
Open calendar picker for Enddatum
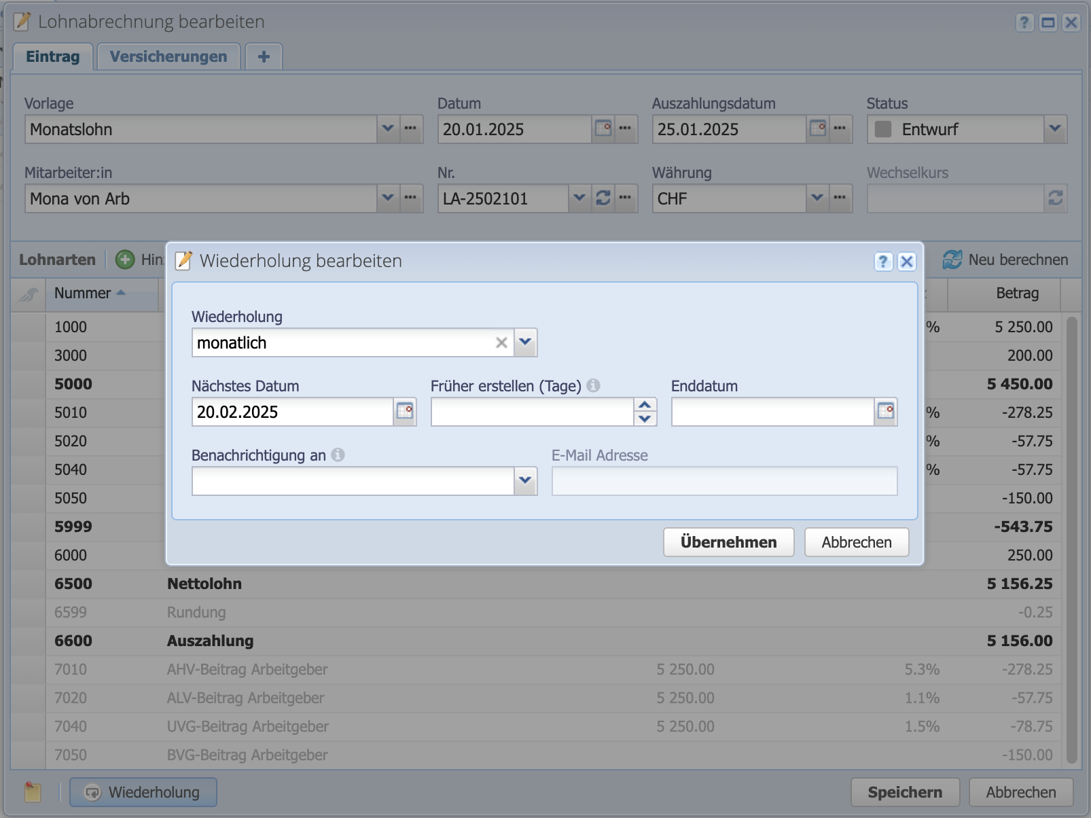click(x=886, y=412)
